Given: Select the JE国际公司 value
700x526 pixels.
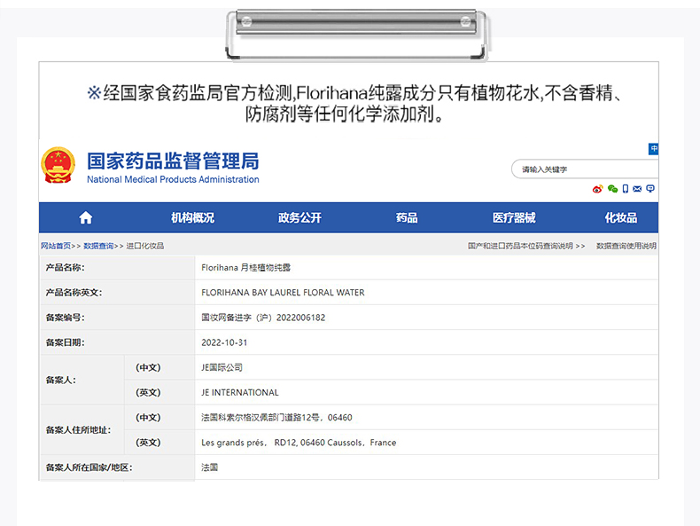Looking at the screenshot, I should (x=222, y=368).
